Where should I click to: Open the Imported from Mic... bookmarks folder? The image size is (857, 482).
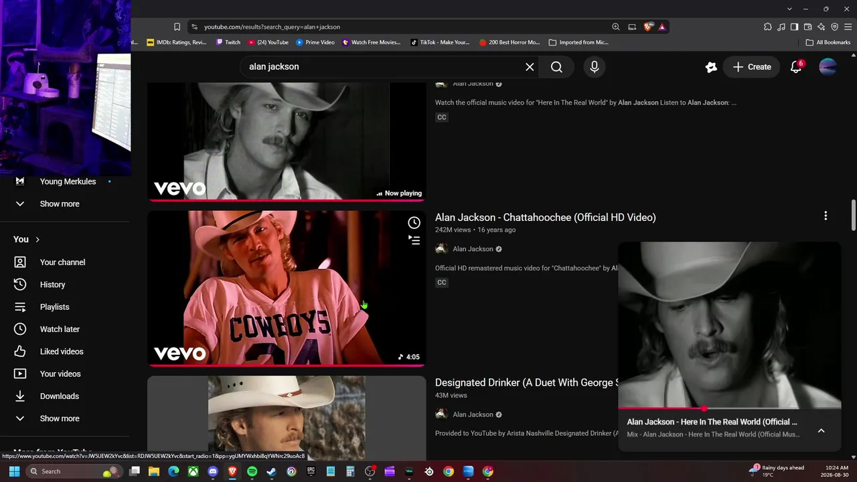(578, 42)
